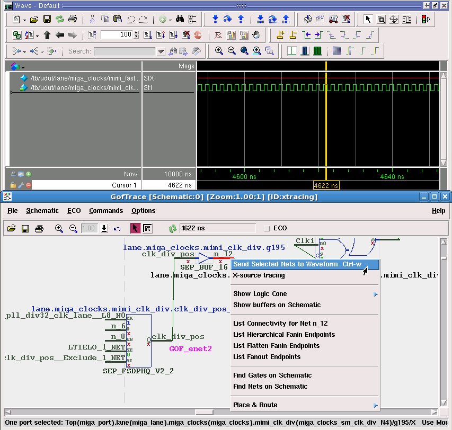The height and width of the screenshot is (430, 452).
Task: Open the Search combo box dropdown
Action: point(161,52)
